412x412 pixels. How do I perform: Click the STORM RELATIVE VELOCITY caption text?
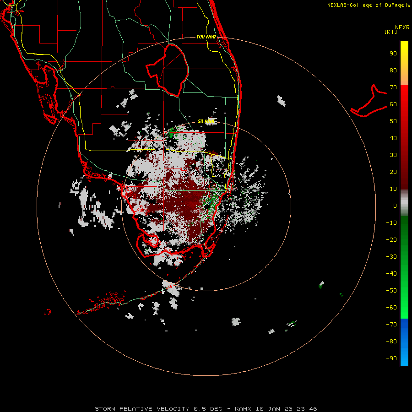pyautogui.click(x=142, y=409)
